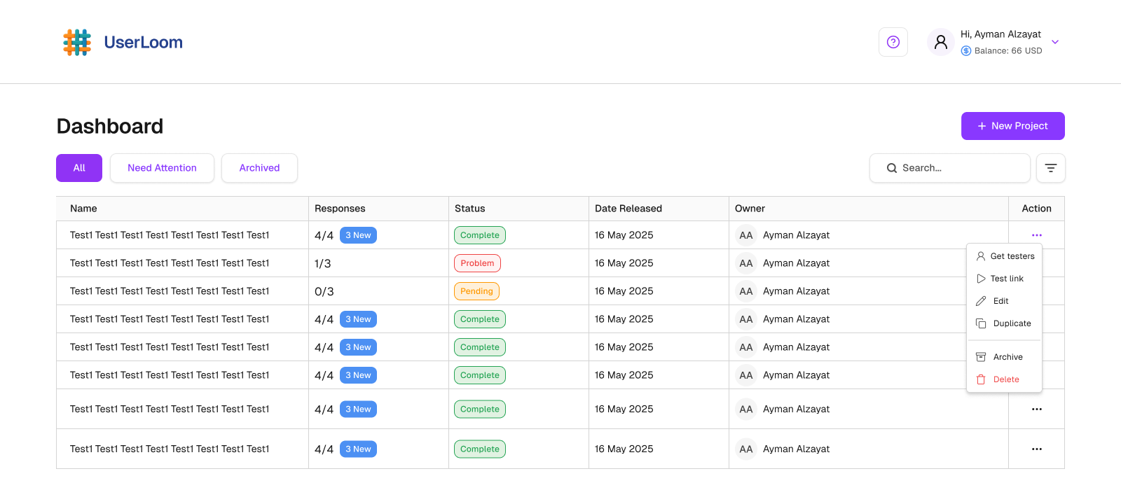Click the 0/3 responses value
Screen dimensions: 1121x497
(x=324, y=291)
